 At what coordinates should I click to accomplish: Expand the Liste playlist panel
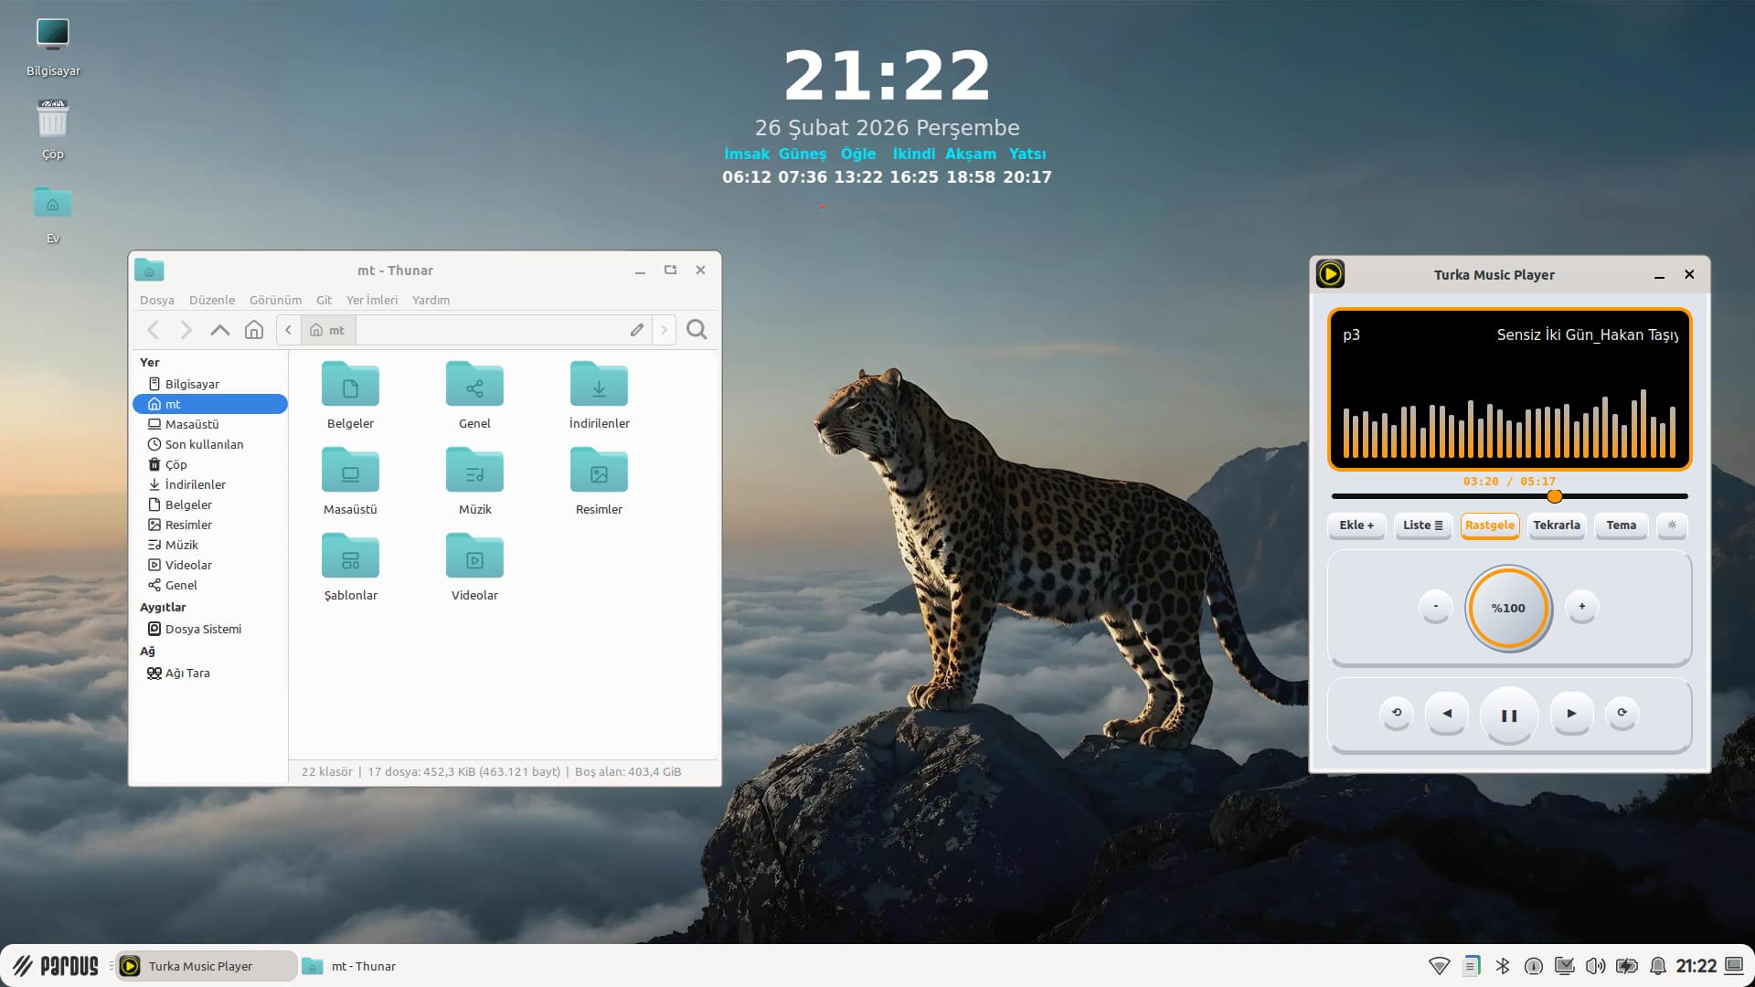(1422, 525)
